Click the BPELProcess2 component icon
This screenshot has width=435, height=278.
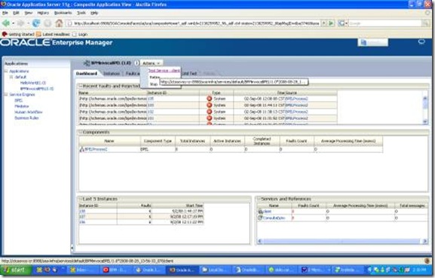(82, 149)
